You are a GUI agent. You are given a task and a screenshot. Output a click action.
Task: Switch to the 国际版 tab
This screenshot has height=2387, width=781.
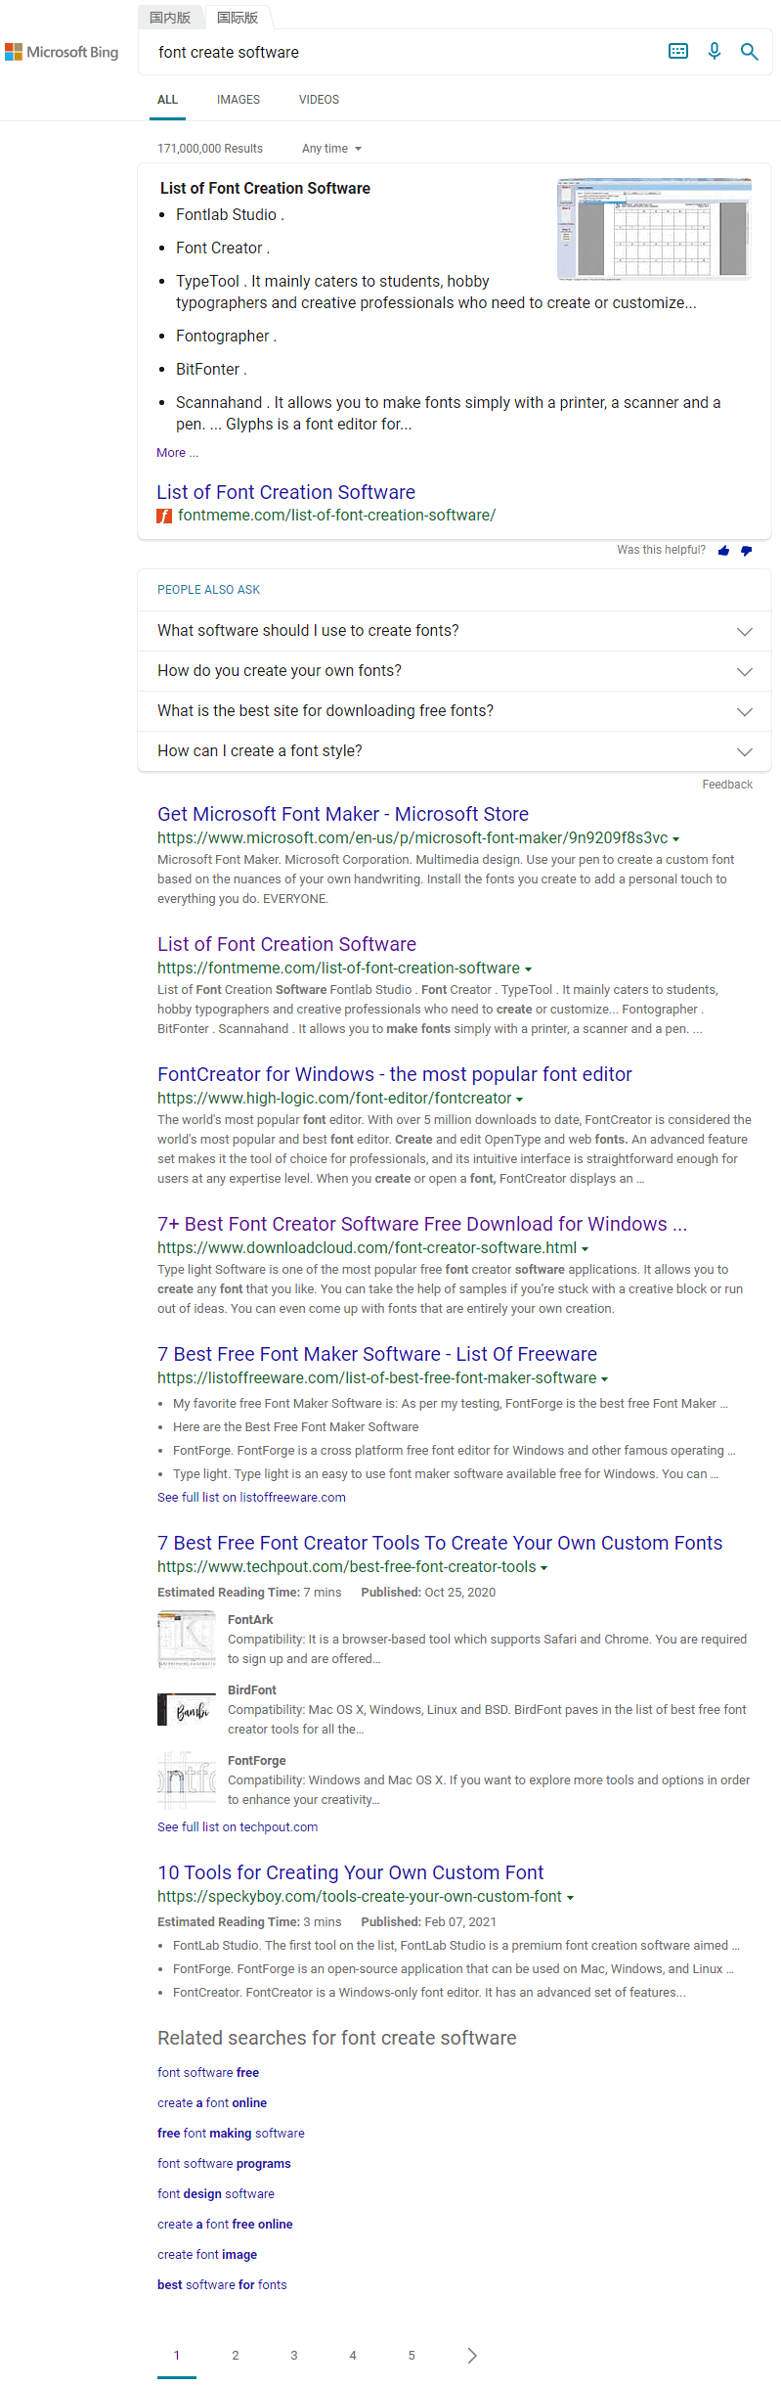[x=238, y=18]
